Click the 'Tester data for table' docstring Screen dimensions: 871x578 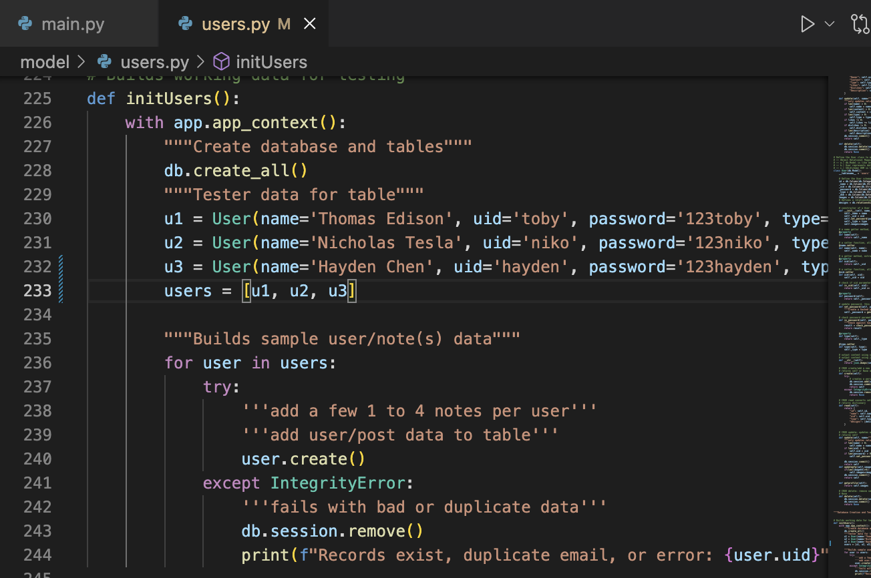294,195
